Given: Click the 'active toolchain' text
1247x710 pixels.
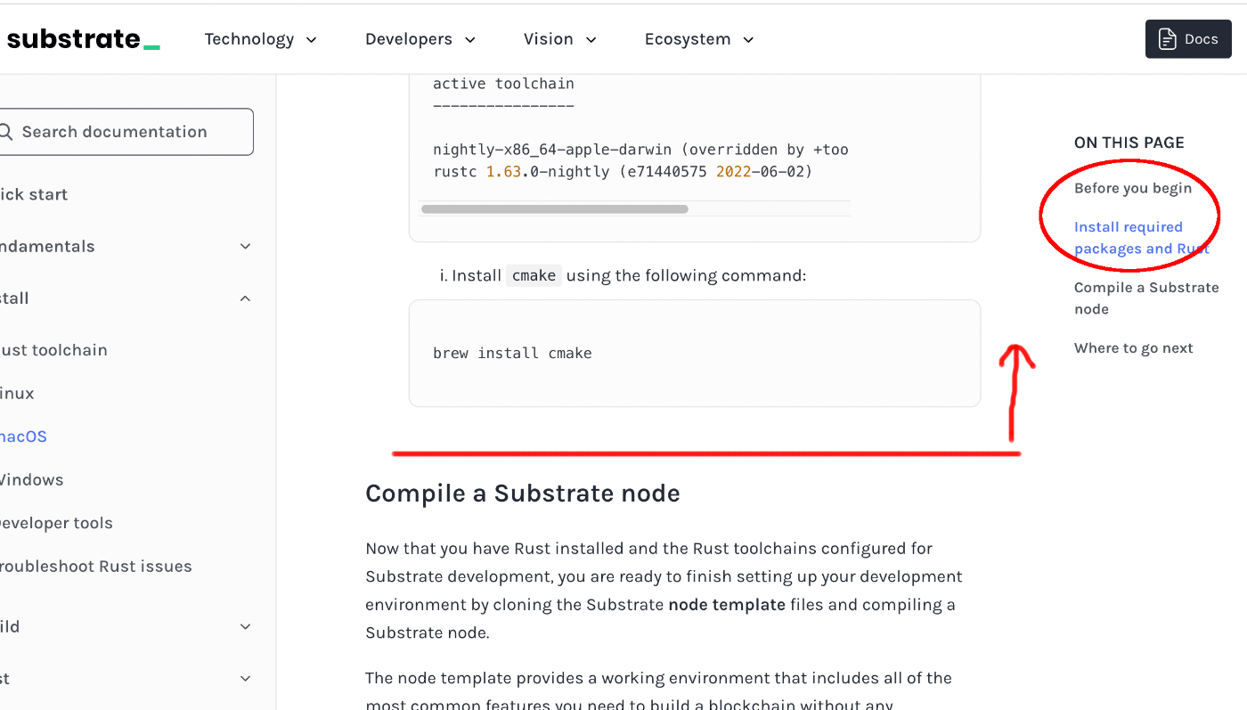Looking at the screenshot, I should (x=503, y=84).
